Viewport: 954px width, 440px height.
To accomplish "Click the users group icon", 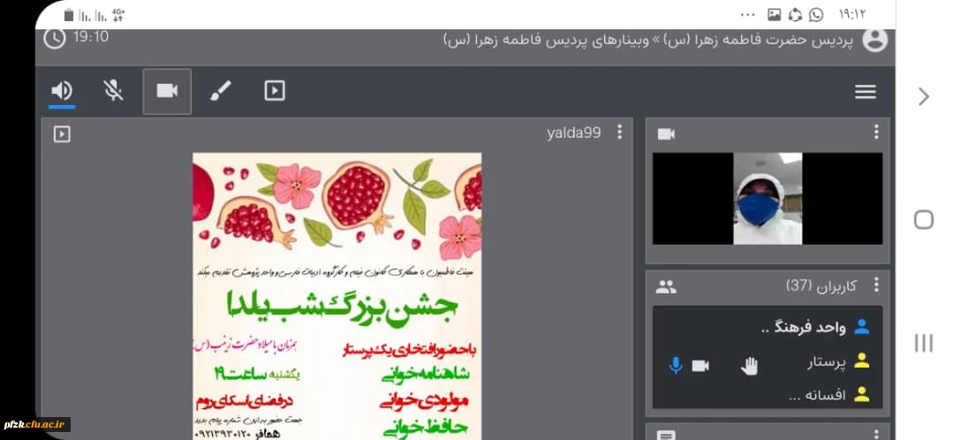I will 666,286.
